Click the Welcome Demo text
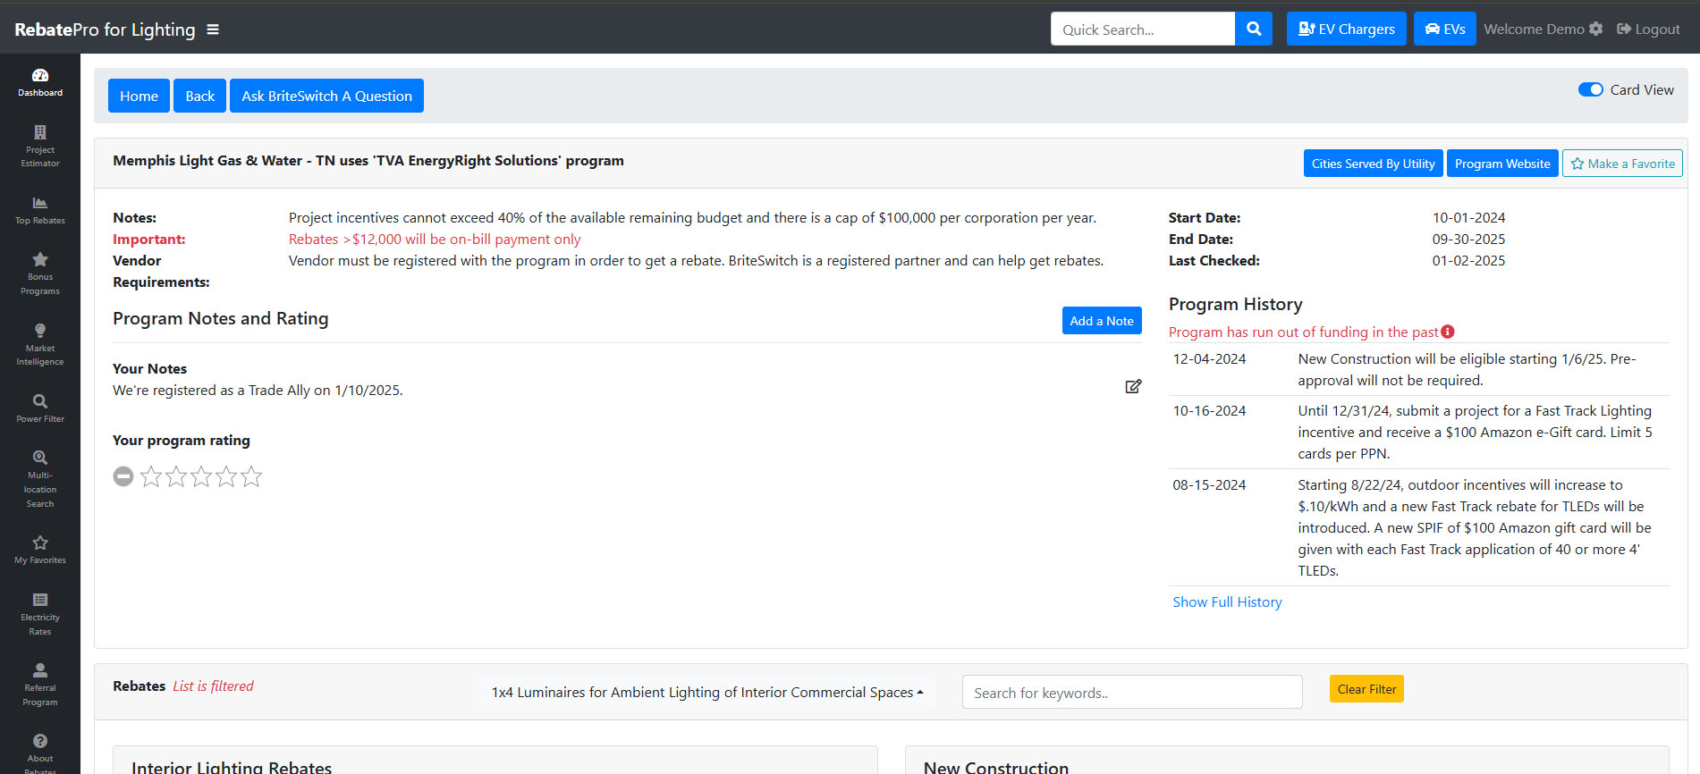The width and height of the screenshot is (1700, 774). (1534, 29)
